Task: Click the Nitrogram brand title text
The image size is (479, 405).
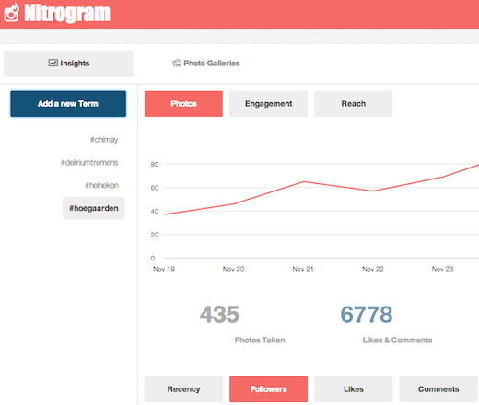Action: click(x=67, y=13)
